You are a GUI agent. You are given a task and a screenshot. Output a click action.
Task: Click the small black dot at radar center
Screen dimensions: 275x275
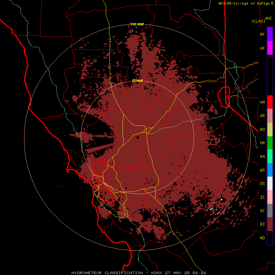tap(138, 137)
